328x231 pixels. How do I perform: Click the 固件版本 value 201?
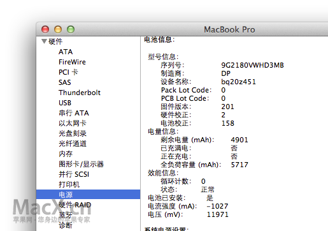tap(227, 107)
